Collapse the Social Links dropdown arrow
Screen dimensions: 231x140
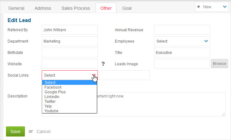point(94,75)
